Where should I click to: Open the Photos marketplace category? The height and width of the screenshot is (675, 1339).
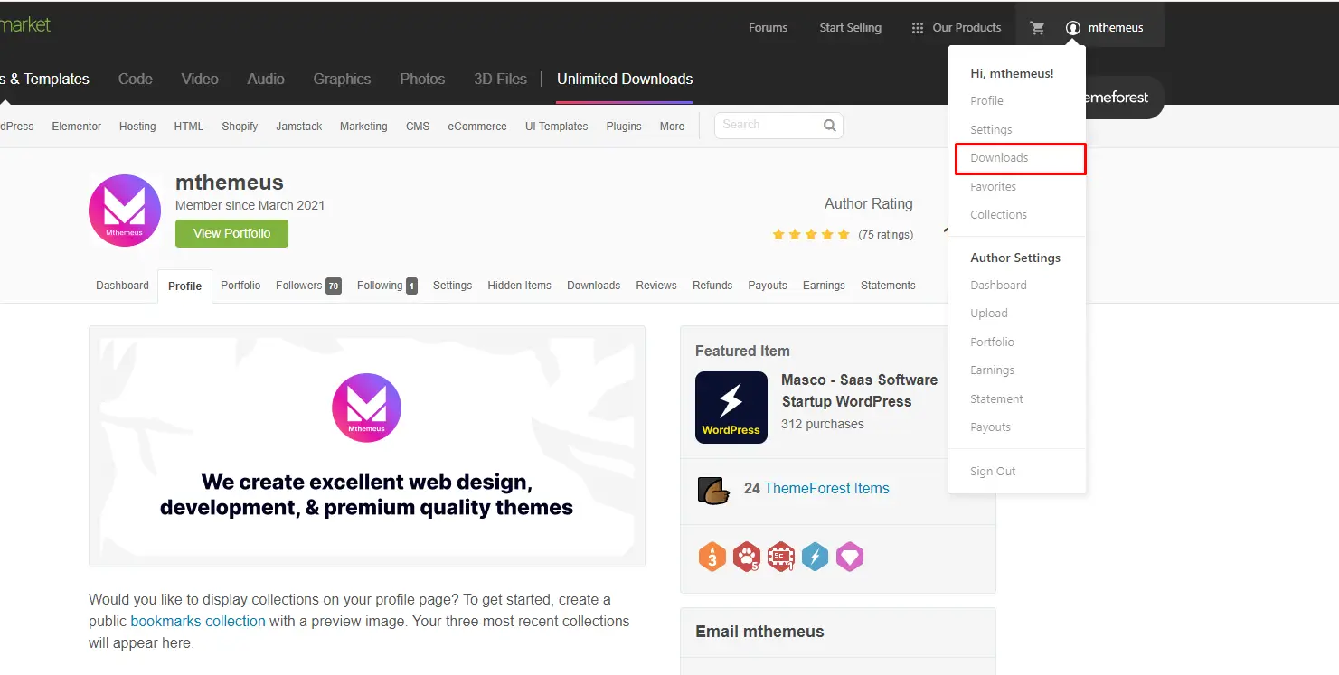point(422,80)
